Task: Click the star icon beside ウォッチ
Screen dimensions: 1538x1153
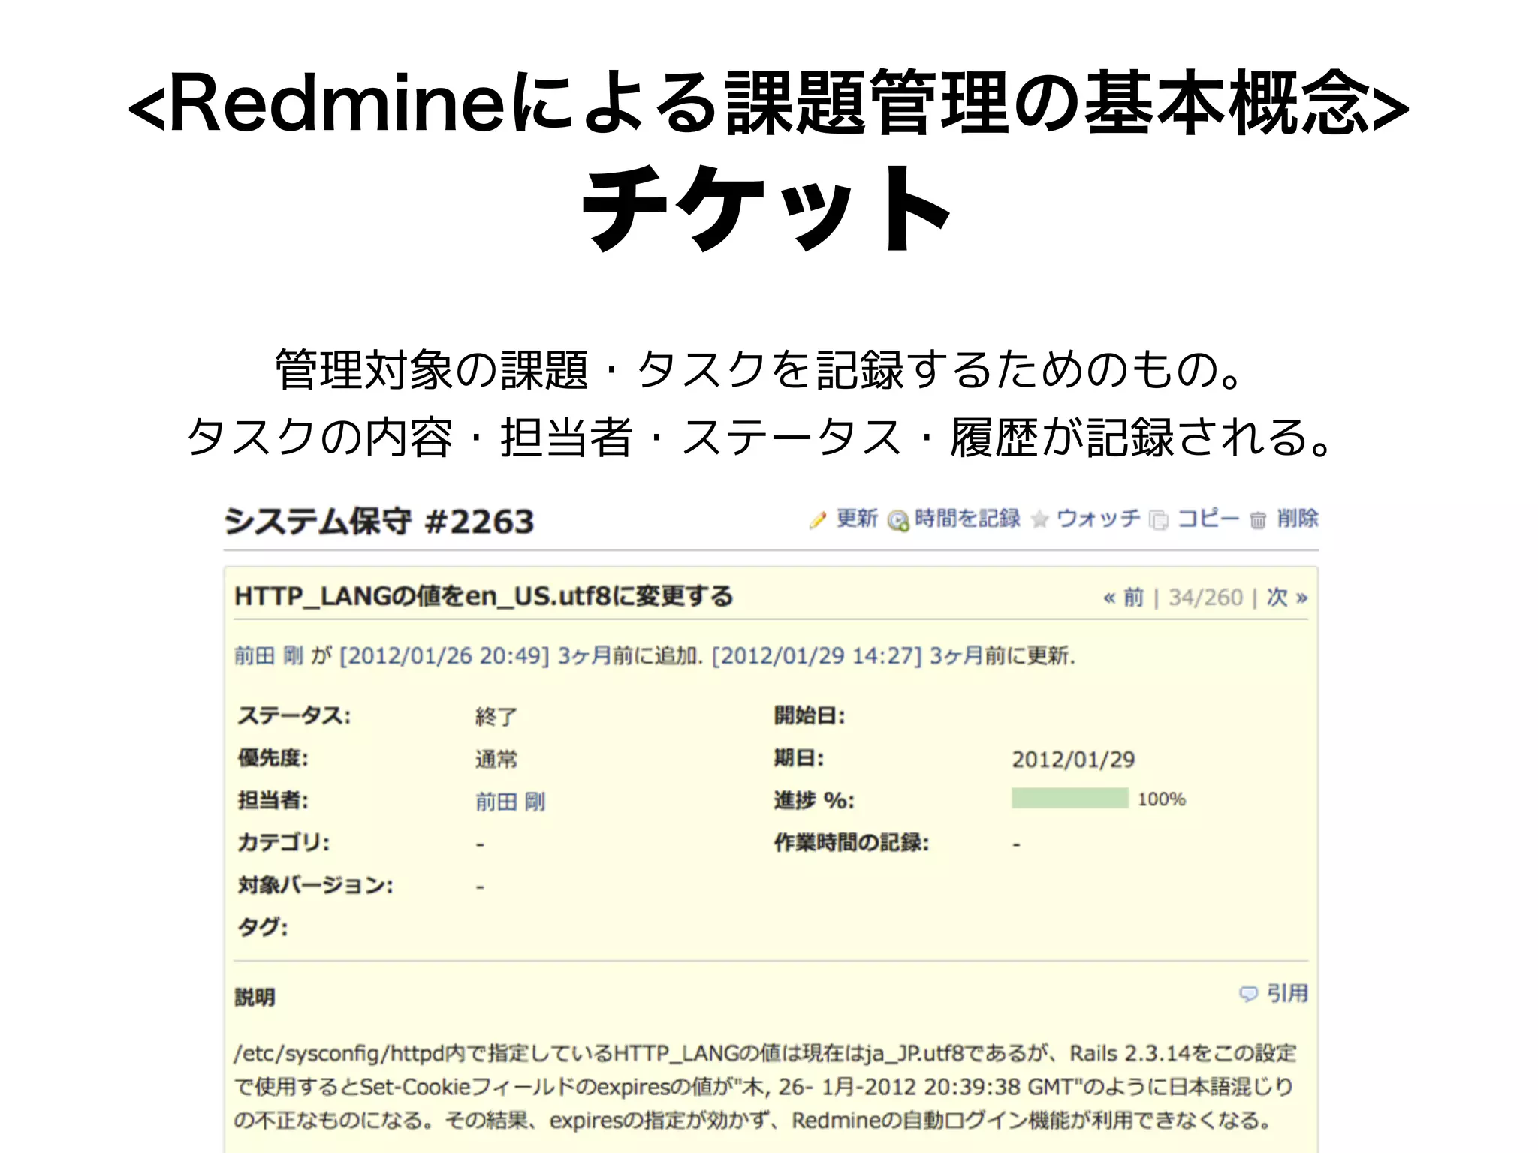Action: click(x=1039, y=519)
